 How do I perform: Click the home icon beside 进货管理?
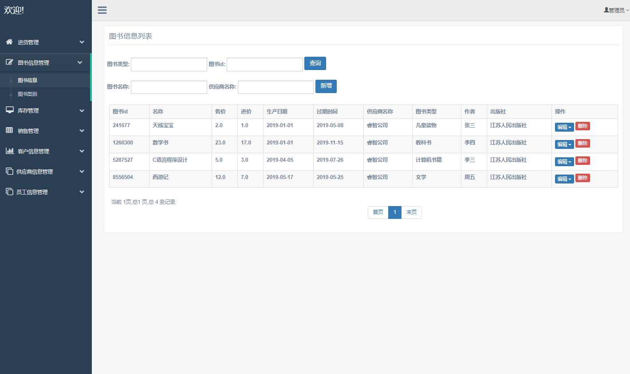[9, 42]
